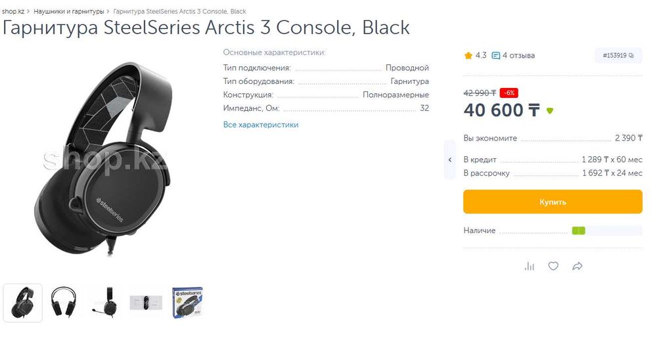Image resolution: width=657 pixels, height=348 pixels.
Task: Click the compare product bar-chart icon
Action: click(530, 266)
